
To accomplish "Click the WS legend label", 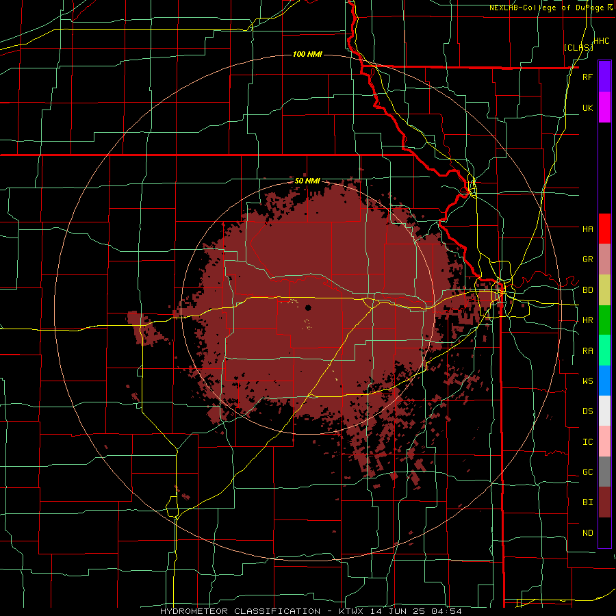I will click(x=587, y=381).
